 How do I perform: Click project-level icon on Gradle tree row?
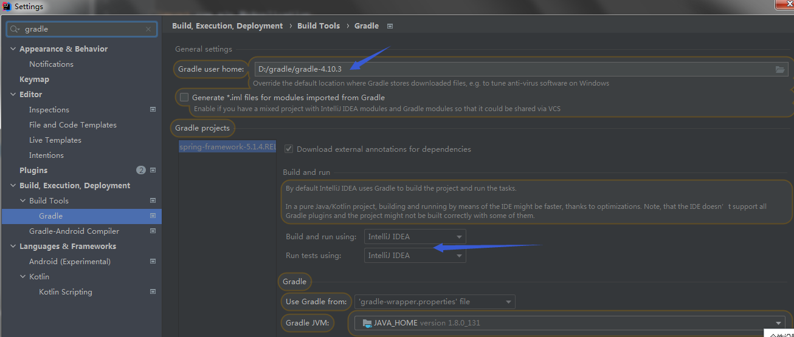(153, 216)
